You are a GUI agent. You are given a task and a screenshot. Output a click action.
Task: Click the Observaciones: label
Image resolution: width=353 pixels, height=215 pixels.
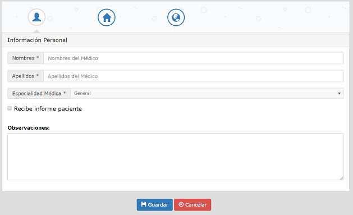(x=29, y=127)
